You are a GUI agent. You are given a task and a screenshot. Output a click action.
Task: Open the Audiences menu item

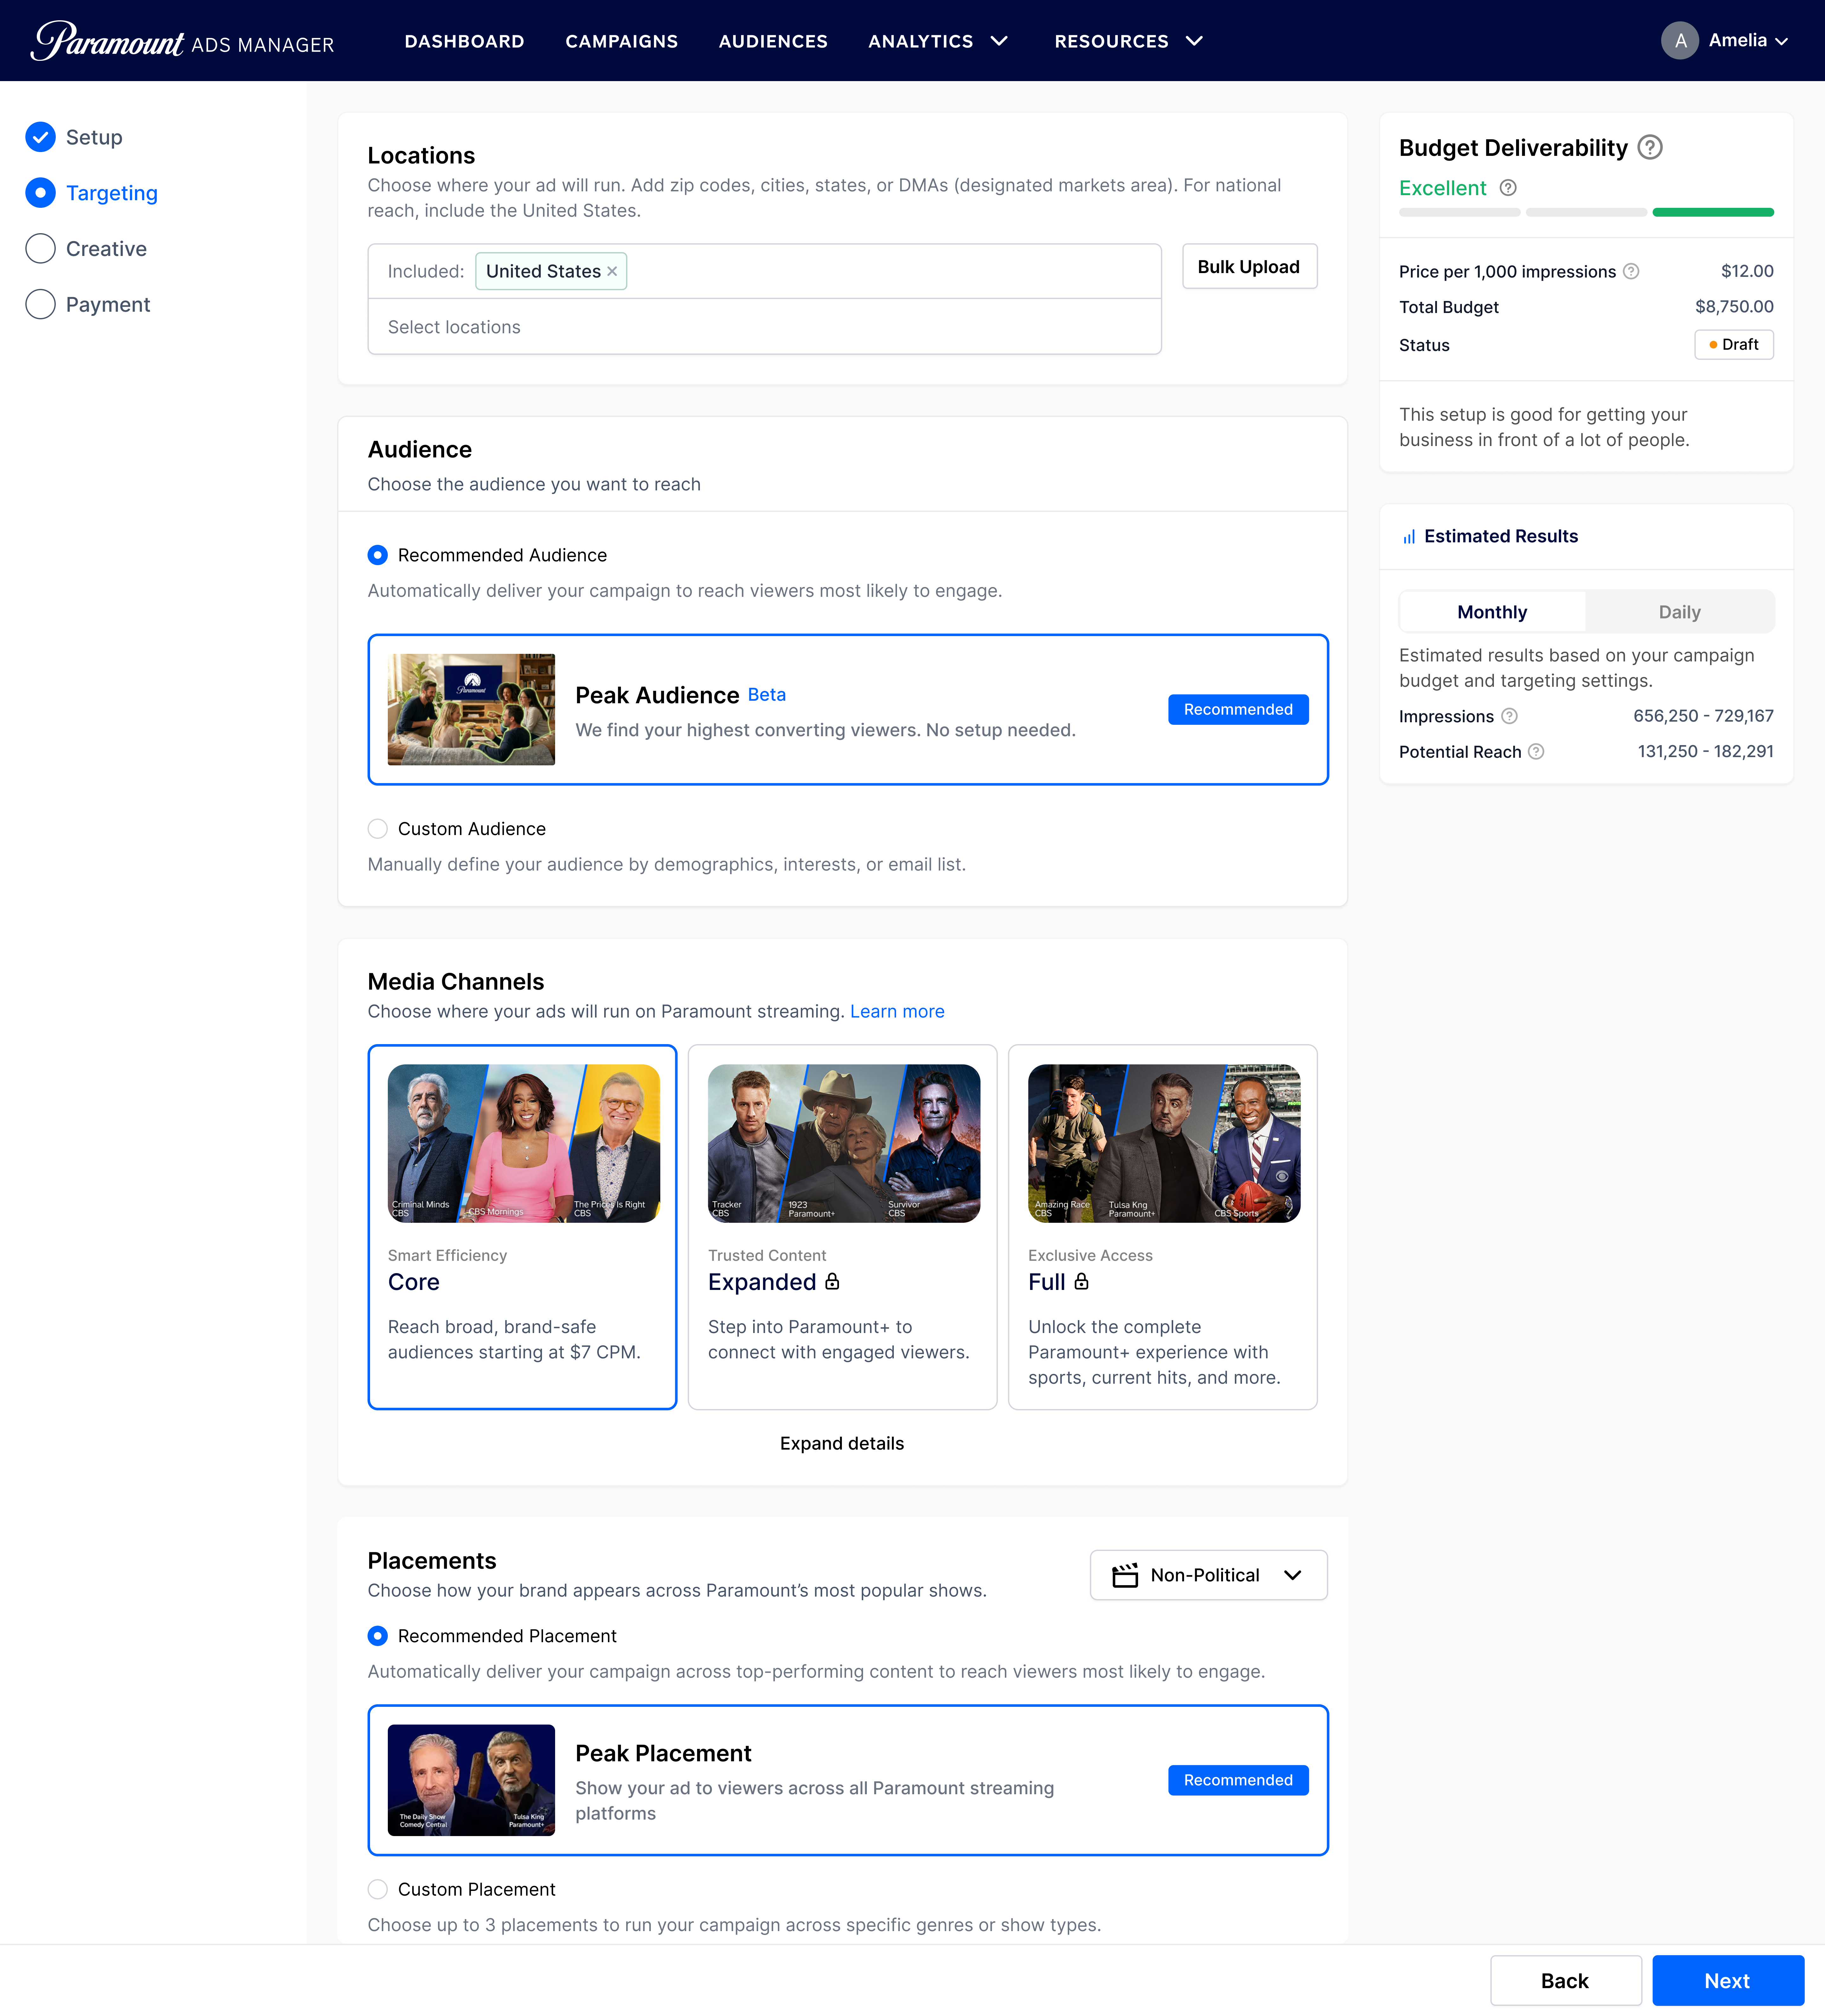[773, 41]
